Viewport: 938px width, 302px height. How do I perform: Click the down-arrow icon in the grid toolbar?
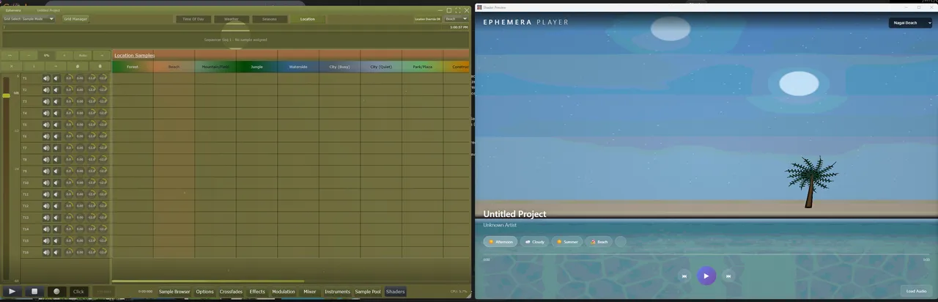click(x=34, y=67)
